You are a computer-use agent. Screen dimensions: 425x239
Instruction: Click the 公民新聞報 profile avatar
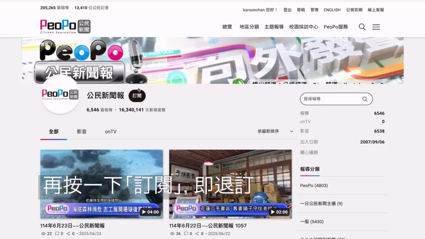60,95
